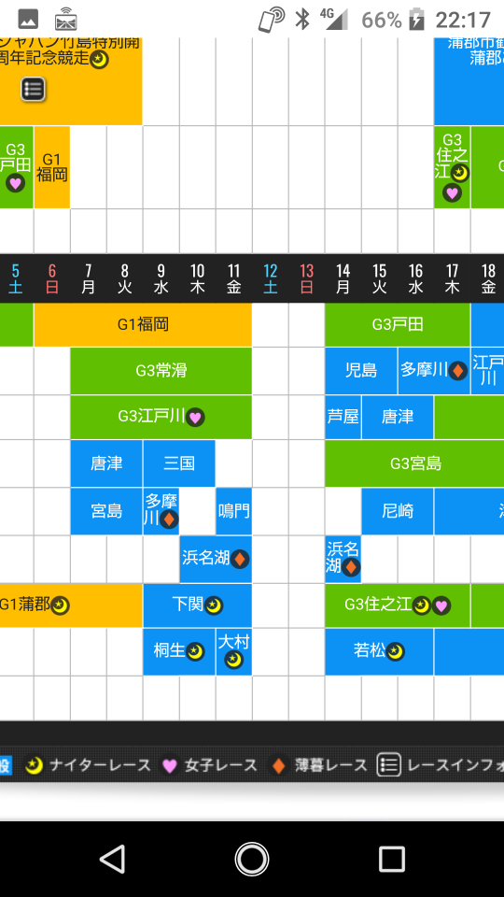
Task: Open the G1福岡 race bar
Action: [143, 325]
